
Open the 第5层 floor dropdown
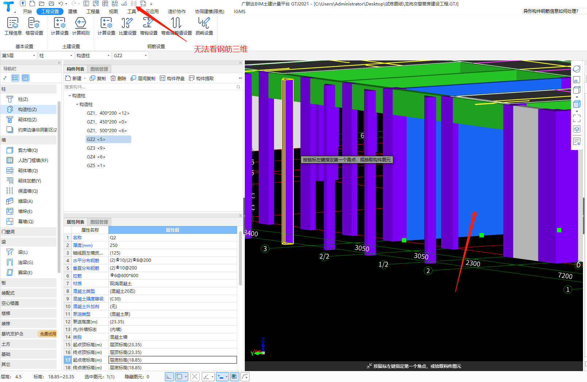click(x=19, y=55)
